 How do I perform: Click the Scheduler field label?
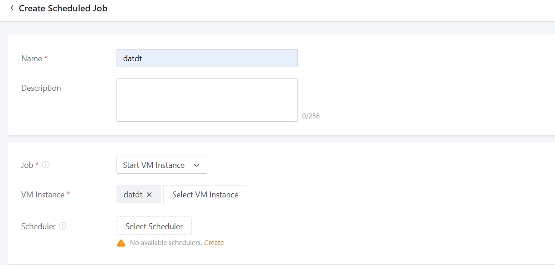pyautogui.click(x=39, y=226)
